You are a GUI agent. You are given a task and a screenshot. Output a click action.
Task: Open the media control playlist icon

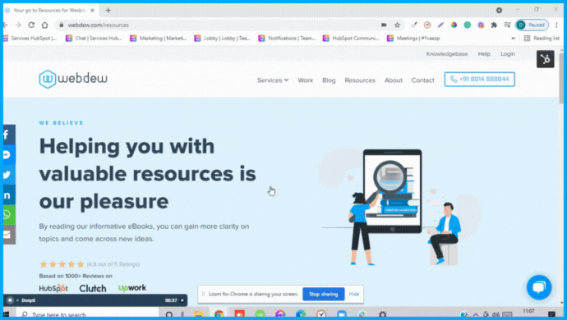507,25
